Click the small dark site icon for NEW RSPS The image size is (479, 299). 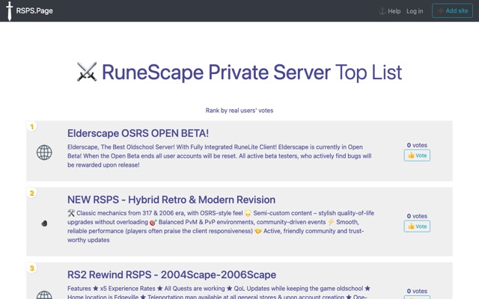point(44,224)
